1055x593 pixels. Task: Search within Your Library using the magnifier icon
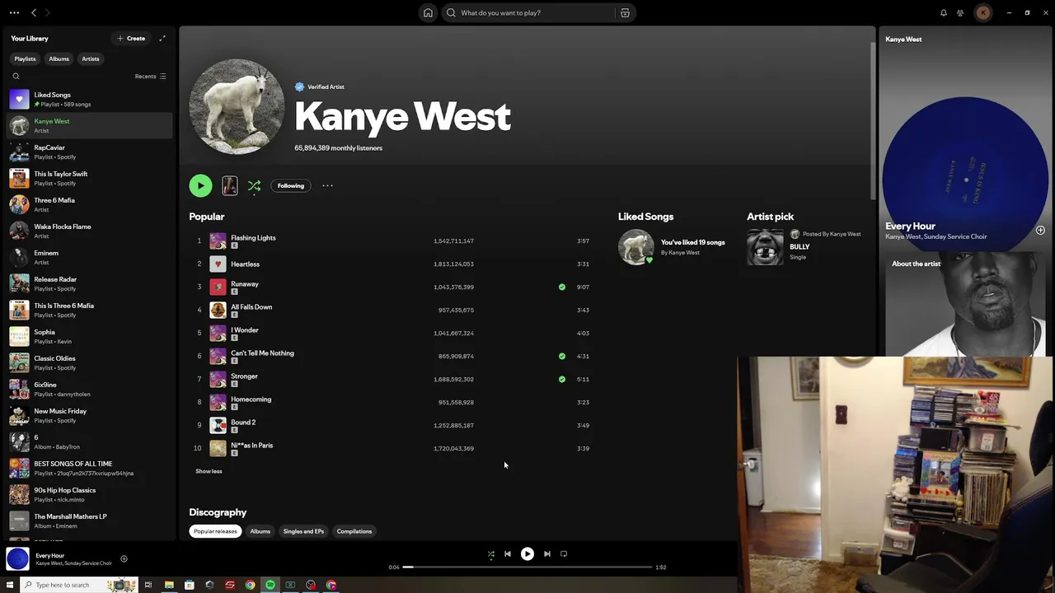[x=16, y=76]
